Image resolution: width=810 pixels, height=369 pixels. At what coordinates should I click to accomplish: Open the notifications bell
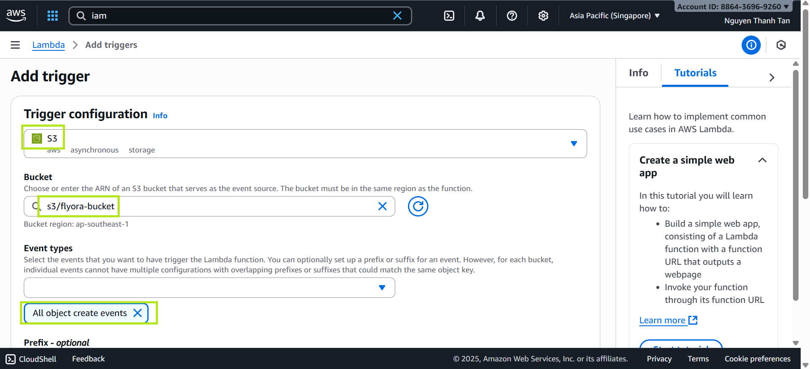tap(480, 16)
